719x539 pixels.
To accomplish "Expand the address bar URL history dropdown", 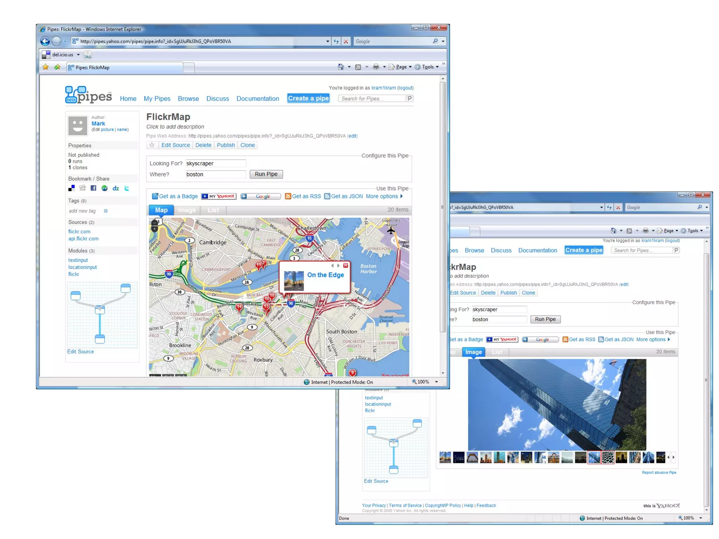I will click(x=328, y=41).
